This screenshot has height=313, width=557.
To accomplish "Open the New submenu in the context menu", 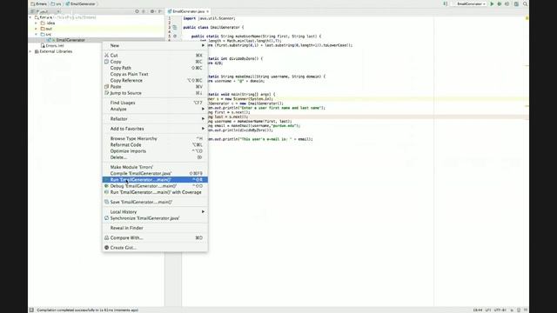I will pyautogui.click(x=155, y=45).
